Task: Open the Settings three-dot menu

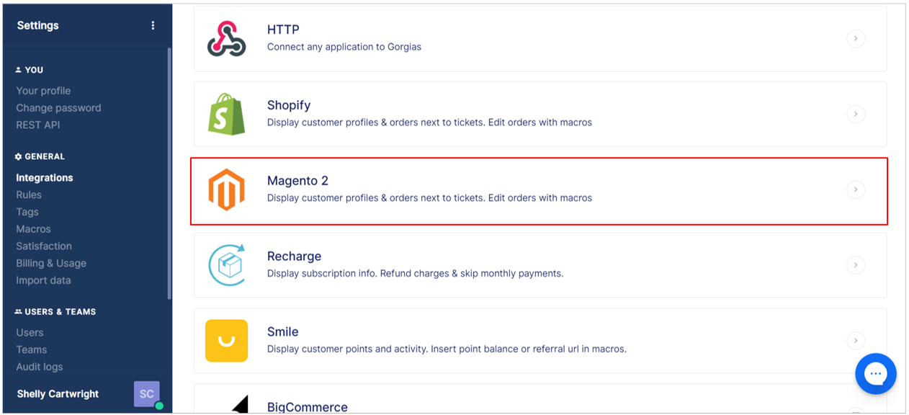Action: 153,25
